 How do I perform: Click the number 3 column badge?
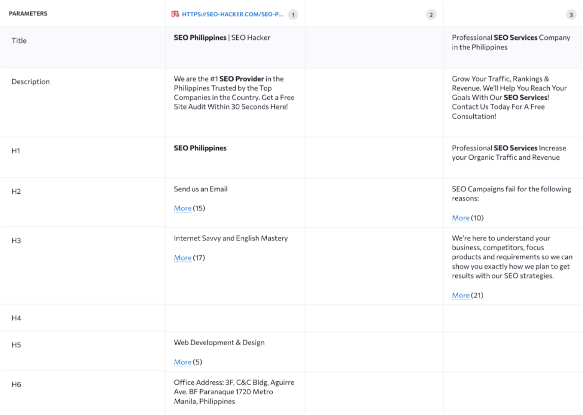pos(571,15)
